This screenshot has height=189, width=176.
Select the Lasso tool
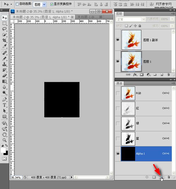5,29
